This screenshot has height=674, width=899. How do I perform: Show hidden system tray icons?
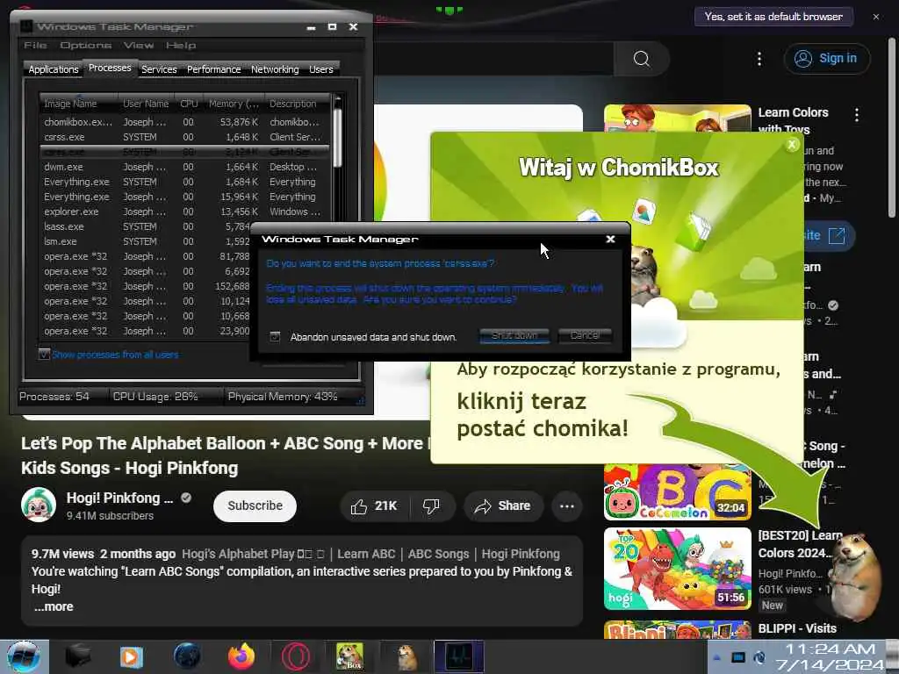click(717, 657)
